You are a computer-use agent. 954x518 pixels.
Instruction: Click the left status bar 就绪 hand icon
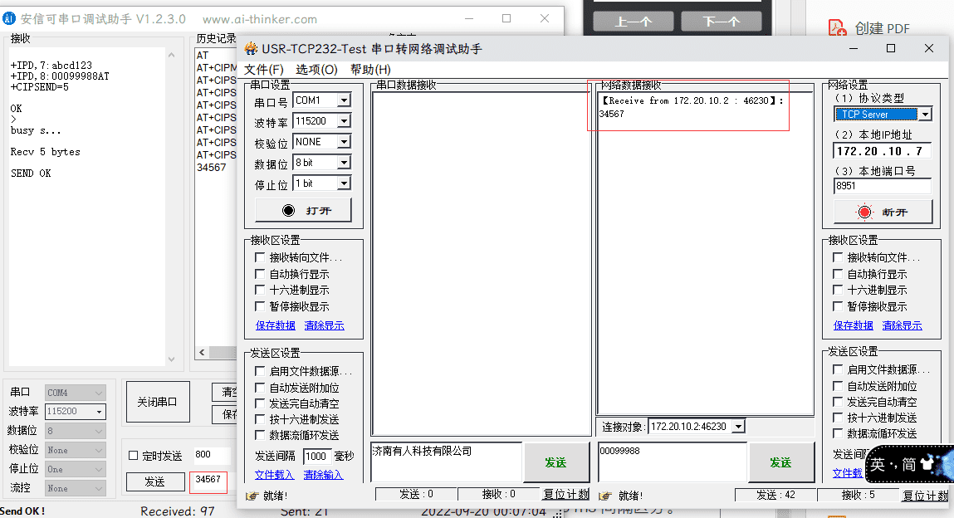click(x=252, y=496)
